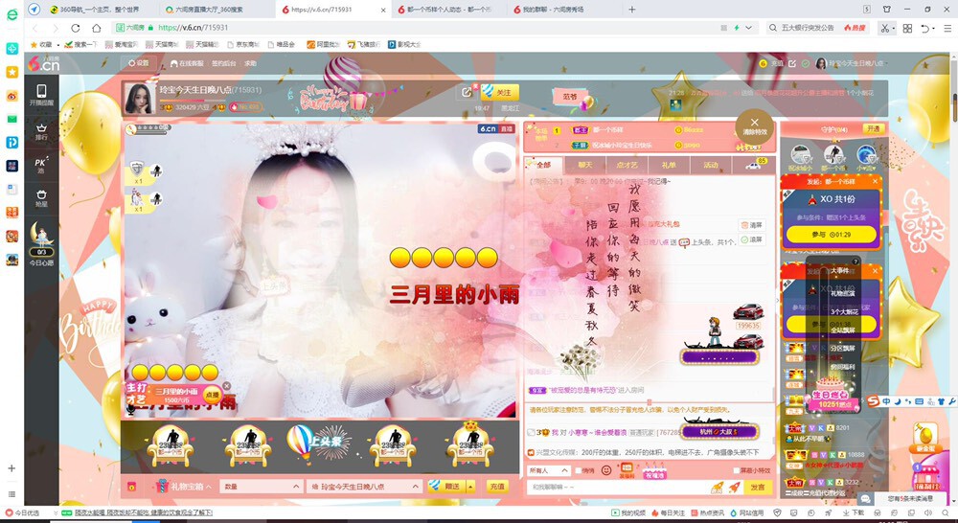
Task: Open the arrow next to 赠送 button
Action: (470, 487)
